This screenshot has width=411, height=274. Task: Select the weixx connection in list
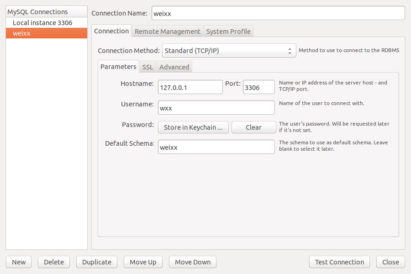[46, 33]
